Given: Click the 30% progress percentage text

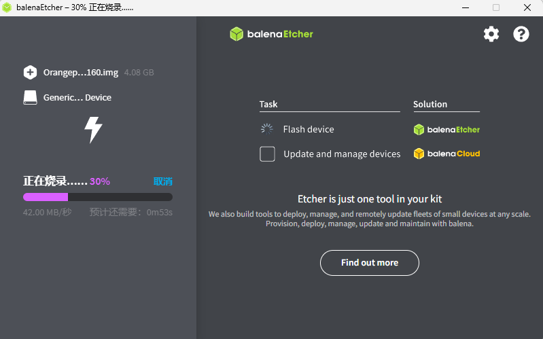Looking at the screenshot, I should click(x=100, y=181).
